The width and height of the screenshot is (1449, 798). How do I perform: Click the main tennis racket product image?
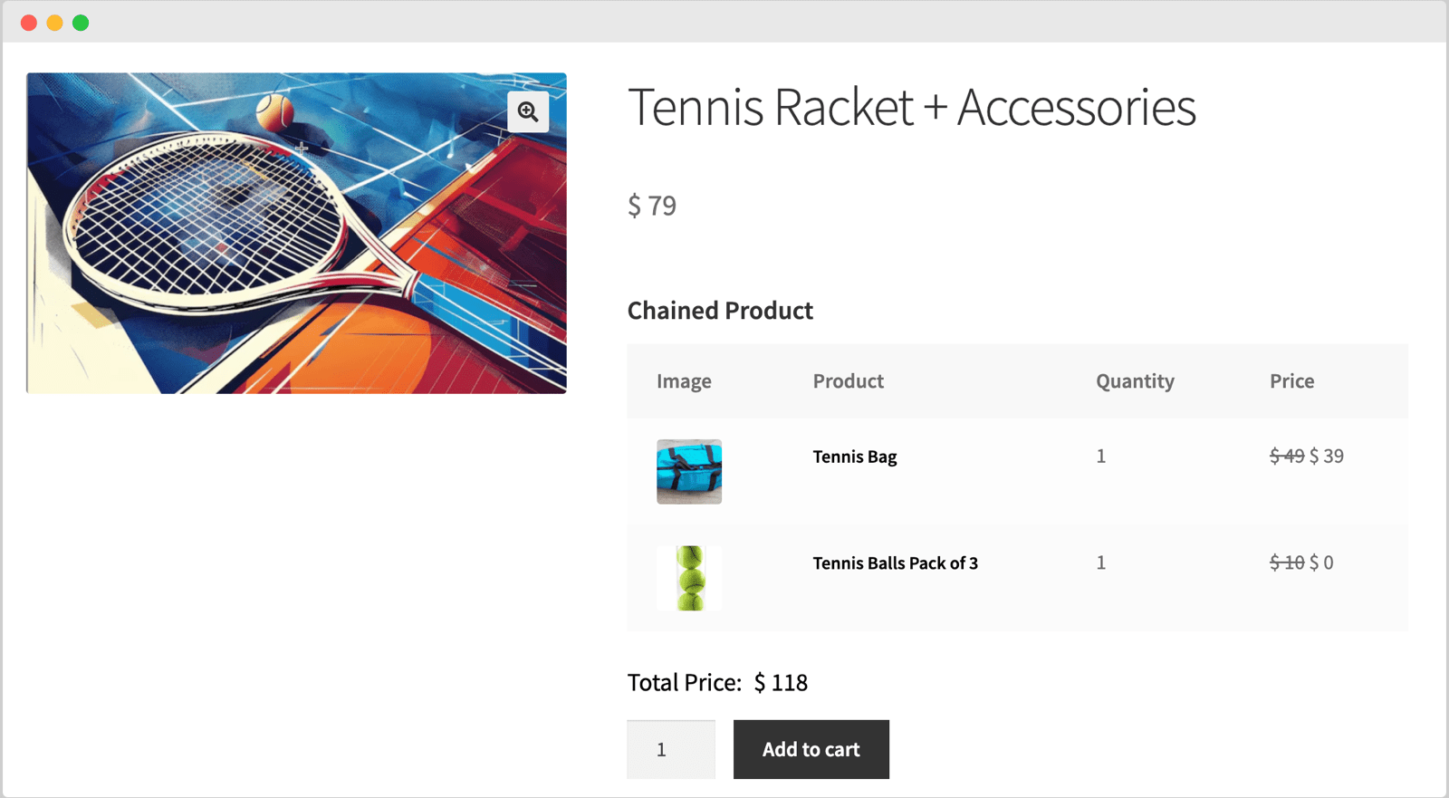pos(296,232)
